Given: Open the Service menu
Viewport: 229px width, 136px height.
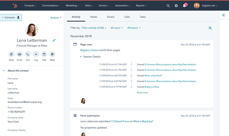Looking at the screenshot, I should point(104,5).
